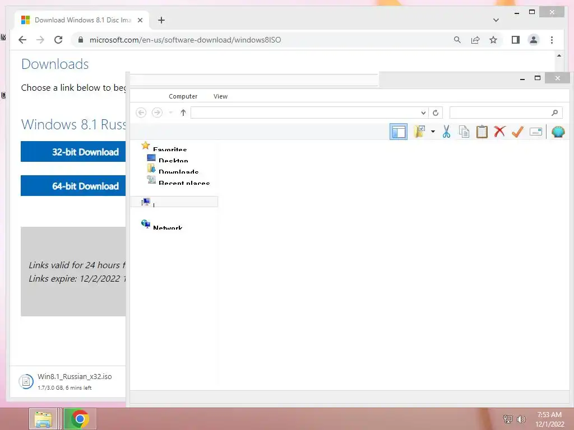This screenshot has width=574, height=430.
Task: Select Downloads under Favorites
Action: click(x=178, y=171)
